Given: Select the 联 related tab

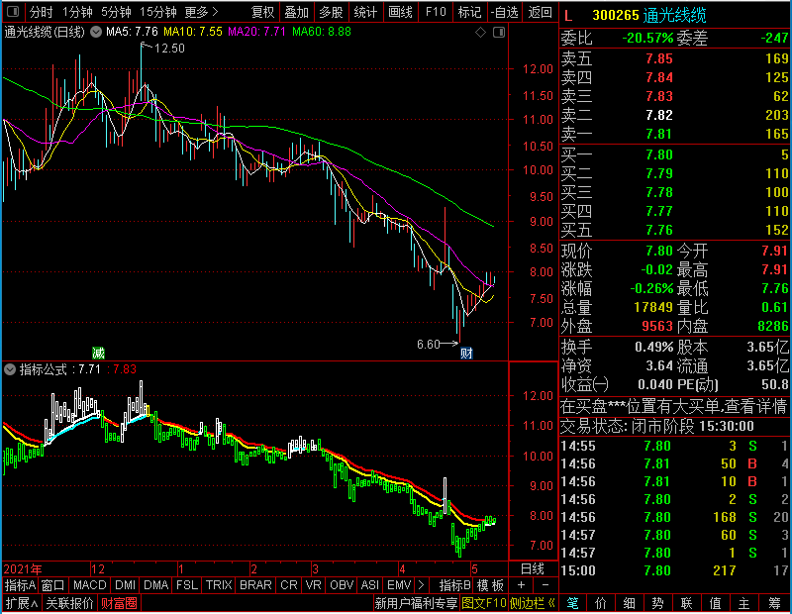Looking at the screenshot, I should point(686,603).
